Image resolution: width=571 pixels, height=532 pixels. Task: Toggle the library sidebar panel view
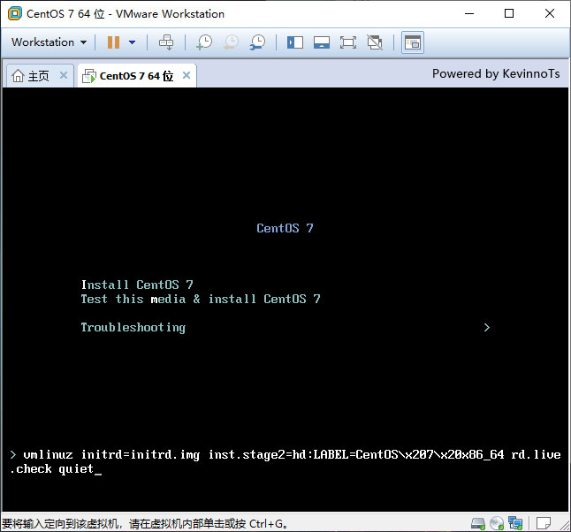click(295, 42)
